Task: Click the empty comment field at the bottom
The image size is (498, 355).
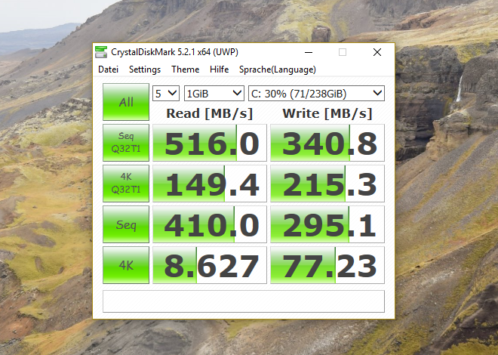Action: point(243,301)
